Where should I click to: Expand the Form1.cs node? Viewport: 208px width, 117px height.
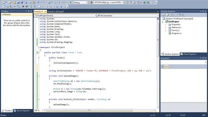[x=166, y=31]
